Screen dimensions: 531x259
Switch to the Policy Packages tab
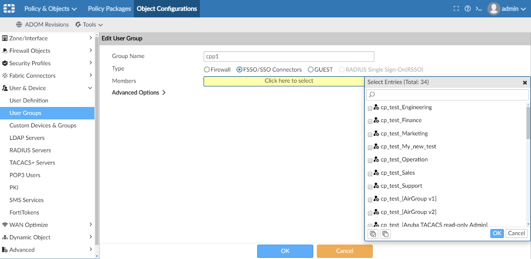coord(109,9)
